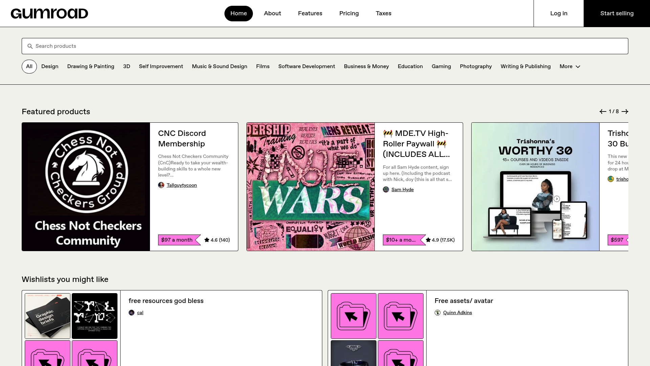Click Tallguytycoon's avatar icon
Screen dimensions: 650x366
(161, 185)
